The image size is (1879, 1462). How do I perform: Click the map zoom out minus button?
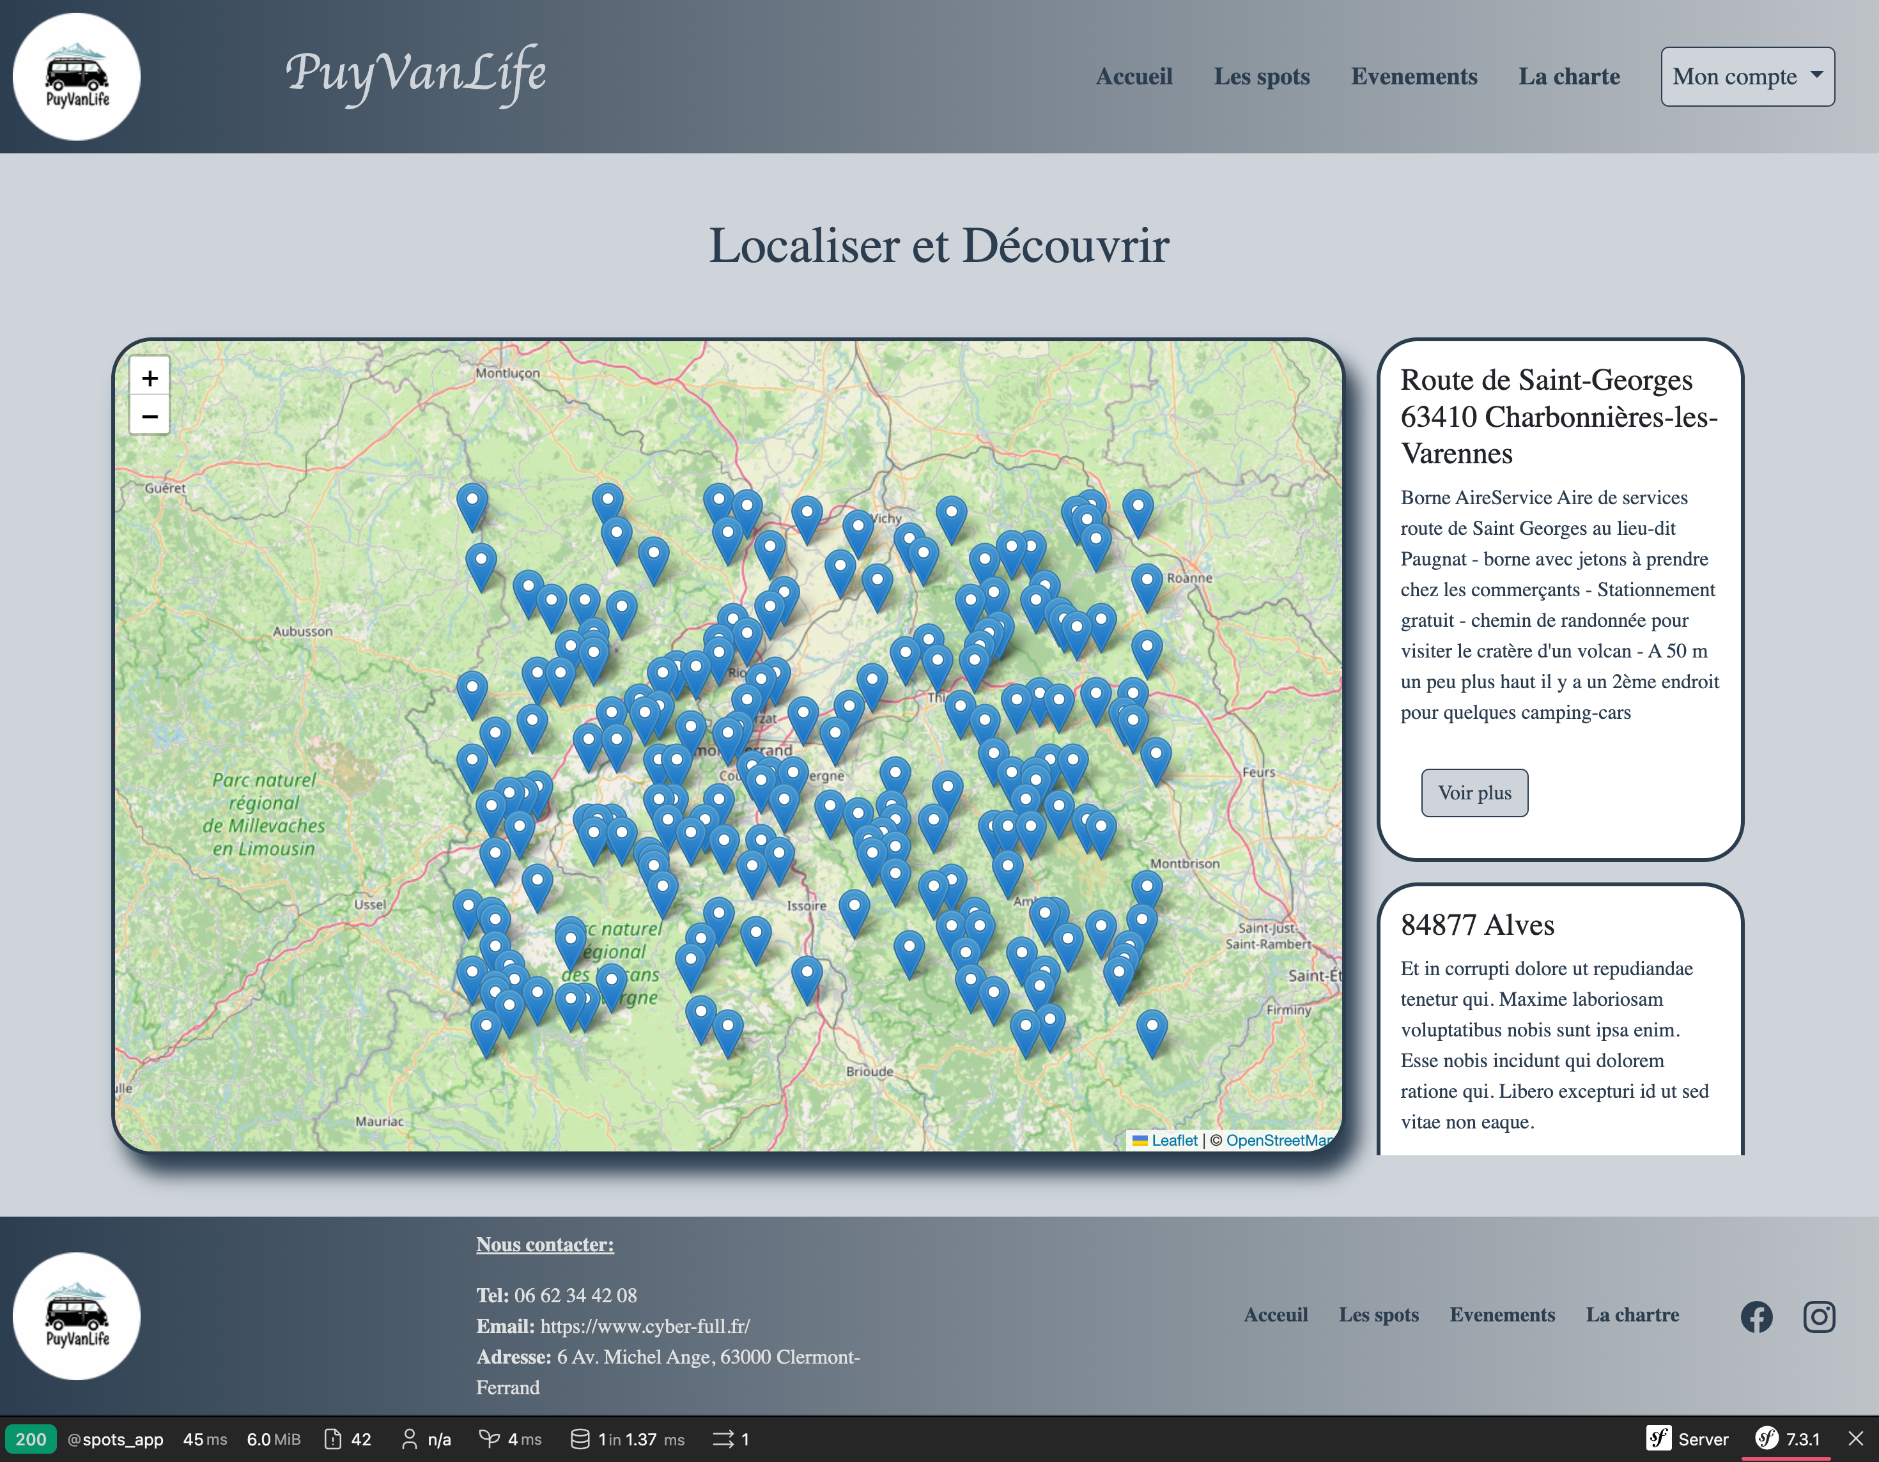(x=150, y=416)
